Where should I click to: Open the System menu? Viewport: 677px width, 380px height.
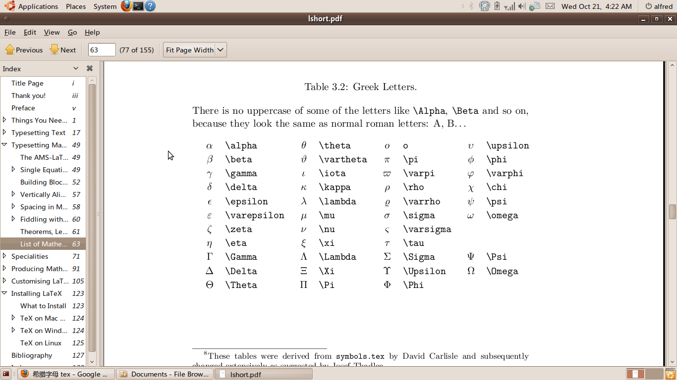[105, 6]
